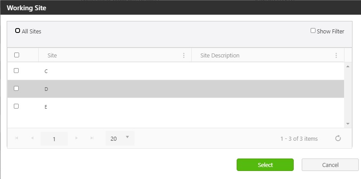The height and width of the screenshot is (179, 361).
Task: Go to the next page arrow
Action: click(77, 138)
